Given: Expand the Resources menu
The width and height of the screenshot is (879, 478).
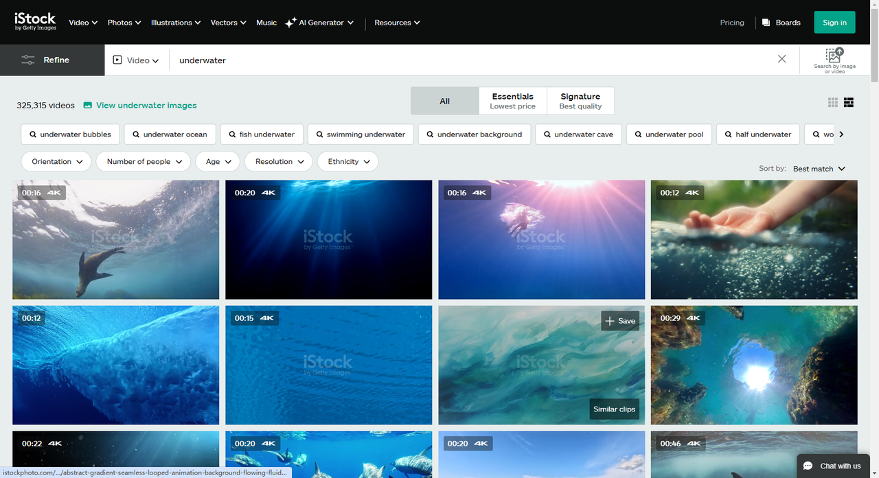Looking at the screenshot, I should coord(397,23).
